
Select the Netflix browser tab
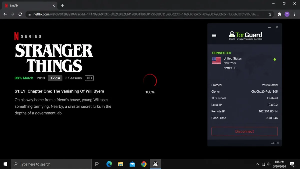(x=29, y=6)
